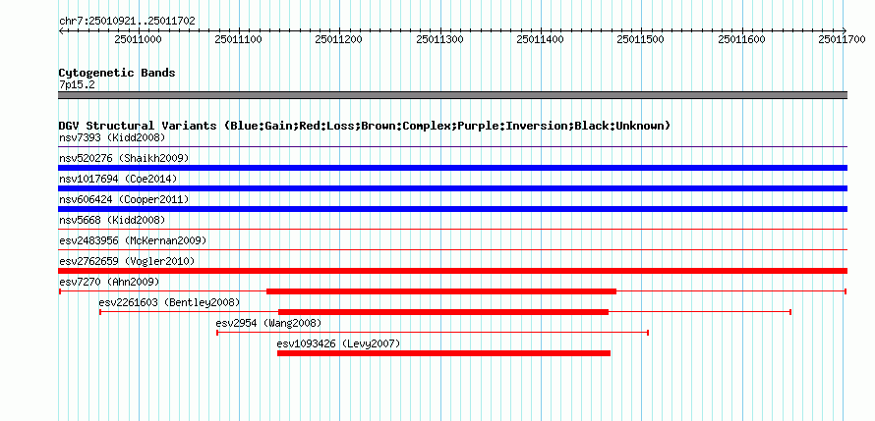
Task: Click the Cytogenetic Bands track title
Action: (x=117, y=73)
